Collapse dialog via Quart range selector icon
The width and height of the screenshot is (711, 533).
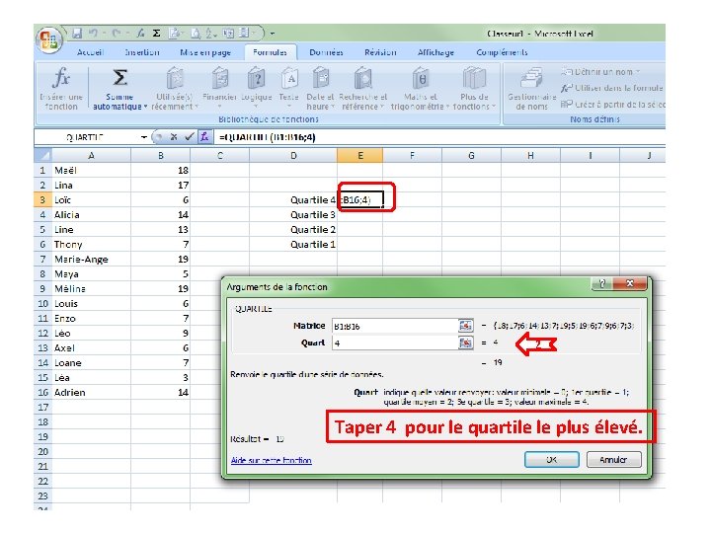466,343
